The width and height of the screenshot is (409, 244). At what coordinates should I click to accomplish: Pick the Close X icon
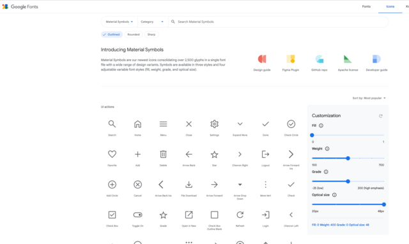point(189,124)
